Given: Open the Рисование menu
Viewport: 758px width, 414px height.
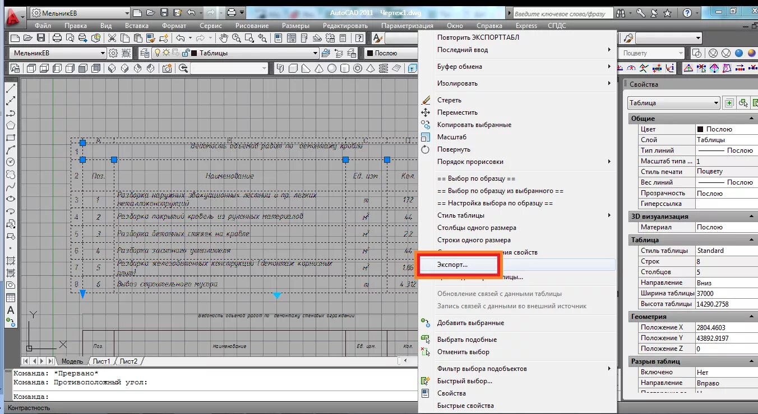Looking at the screenshot, I should click(252, 26).
